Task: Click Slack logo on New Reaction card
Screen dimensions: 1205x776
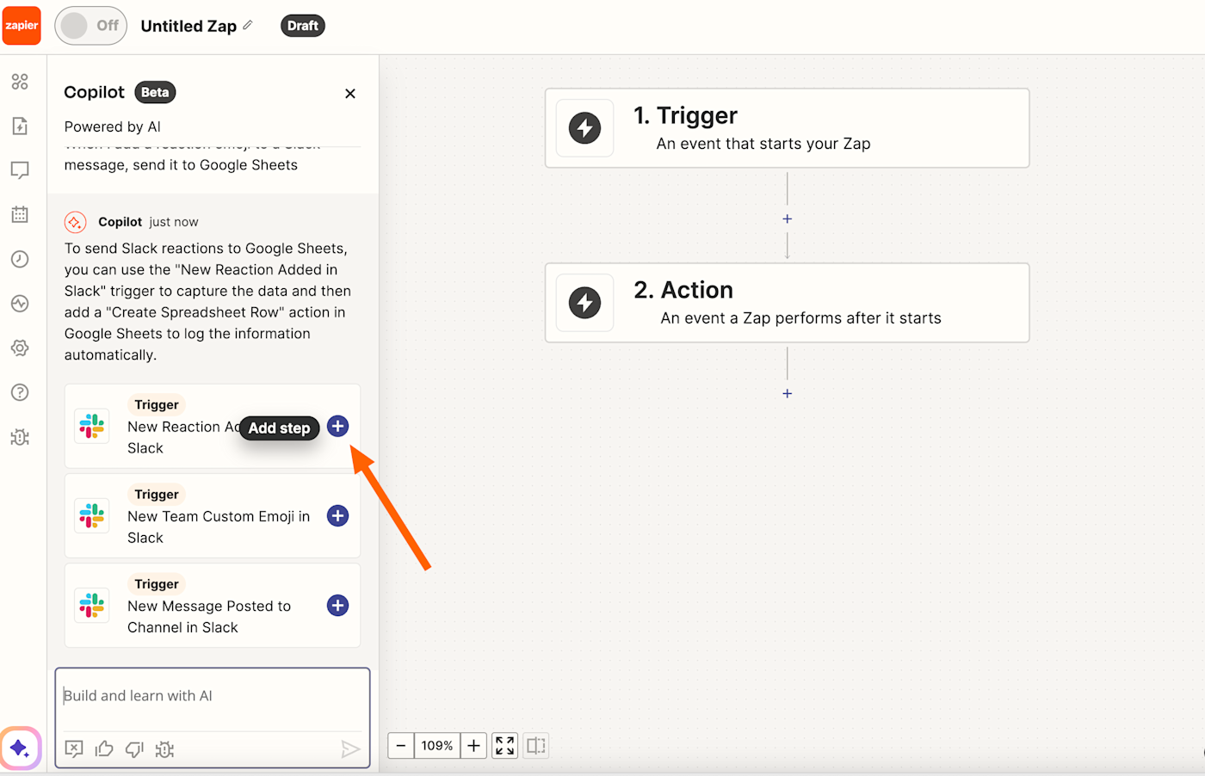Action: click(91, 426)
